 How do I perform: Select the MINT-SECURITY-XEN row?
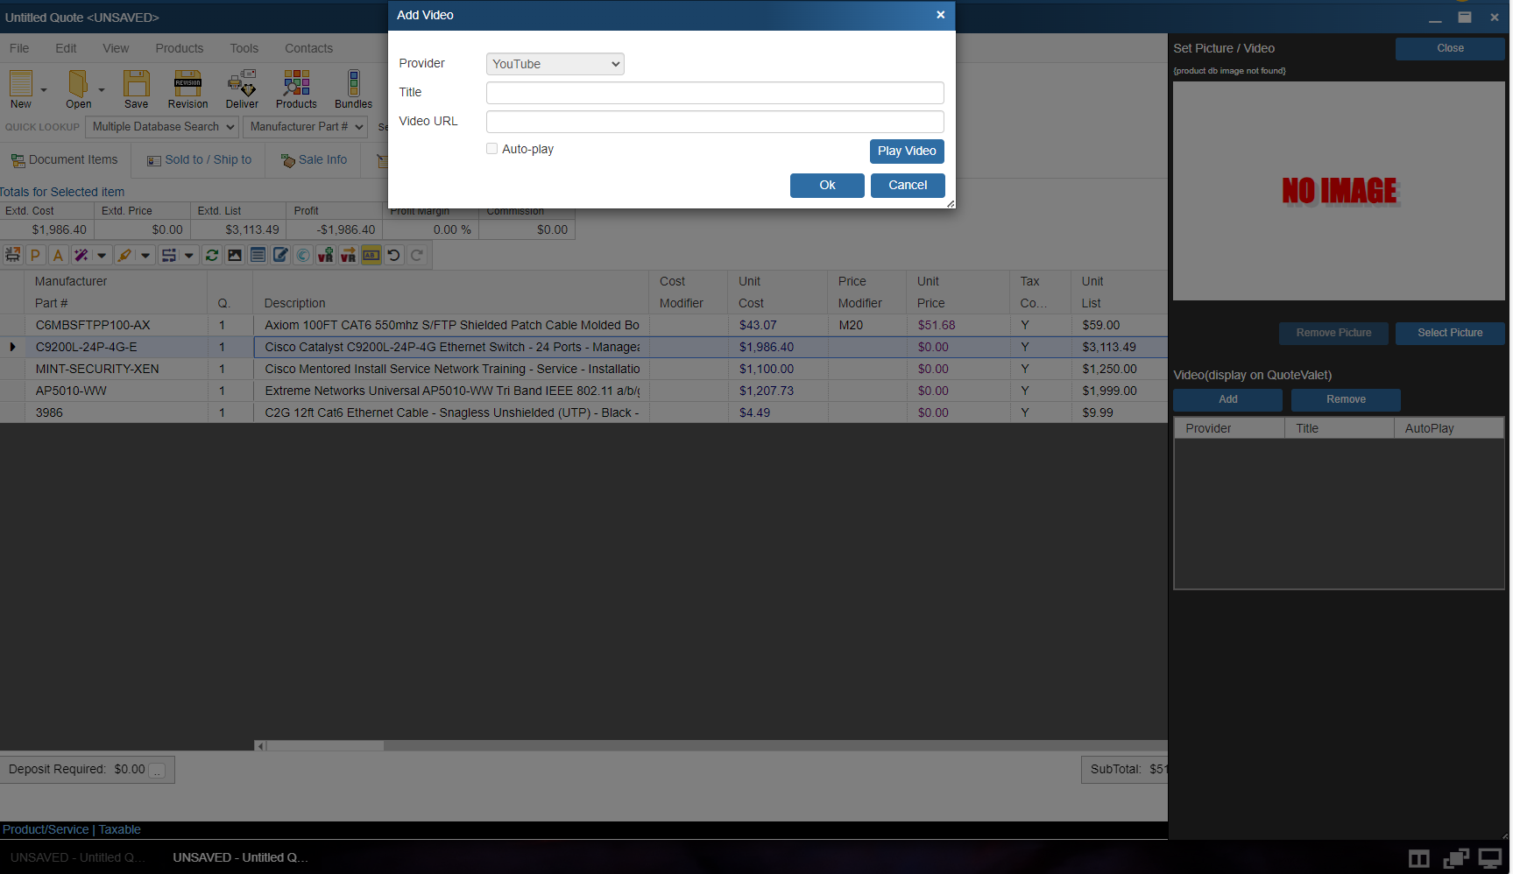click(x=583, y=369)
